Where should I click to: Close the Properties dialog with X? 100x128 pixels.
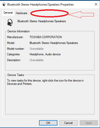click(96, 4)
